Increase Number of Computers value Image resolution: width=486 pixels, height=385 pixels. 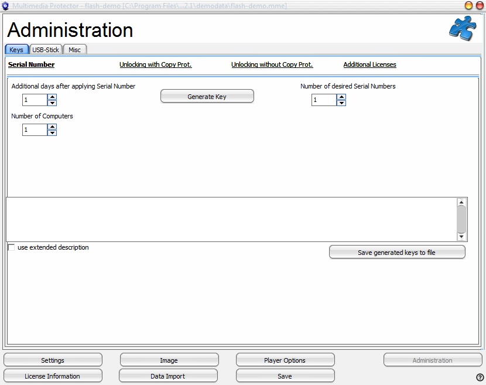(x=52, y=127)
